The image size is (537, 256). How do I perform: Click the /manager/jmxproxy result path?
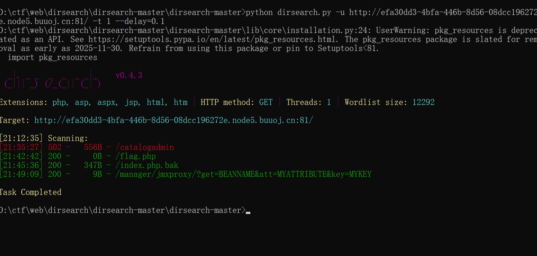coord(244,174)
